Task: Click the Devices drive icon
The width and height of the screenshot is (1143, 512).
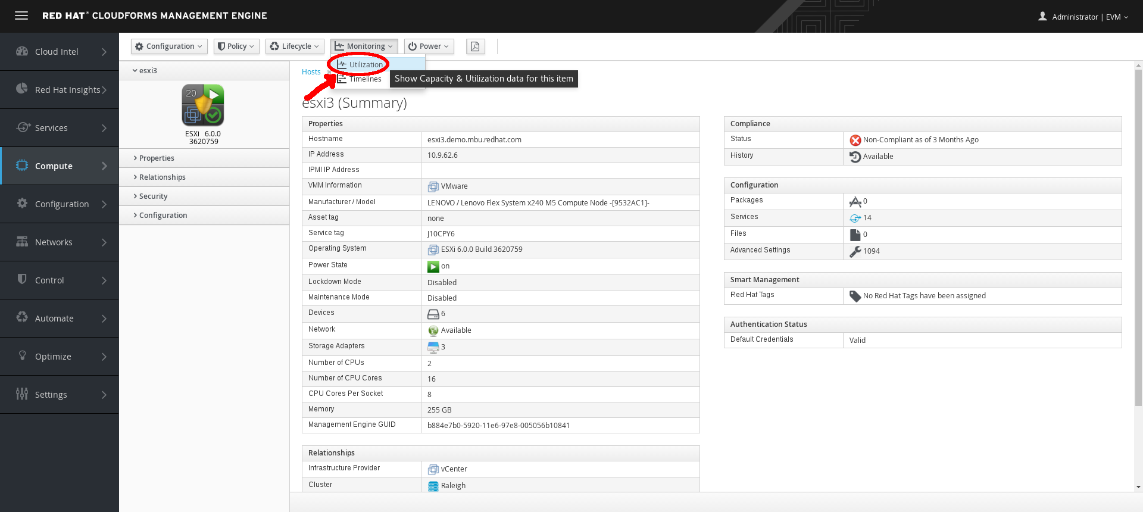Action: (433, 314)
